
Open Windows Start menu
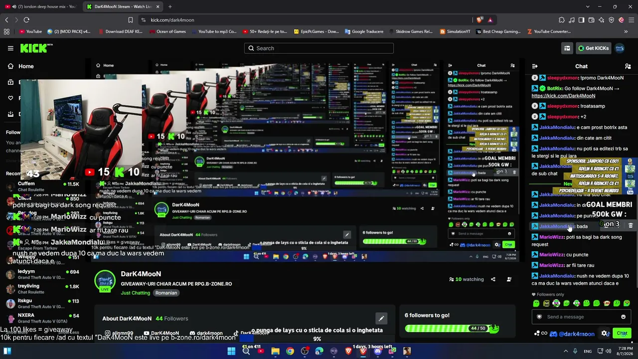click(231, 351)
